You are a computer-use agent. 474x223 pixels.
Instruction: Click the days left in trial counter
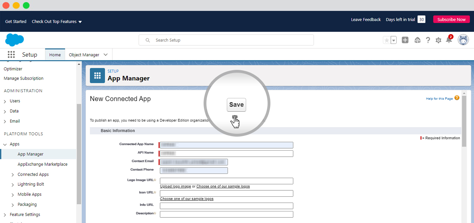(421, 19)
